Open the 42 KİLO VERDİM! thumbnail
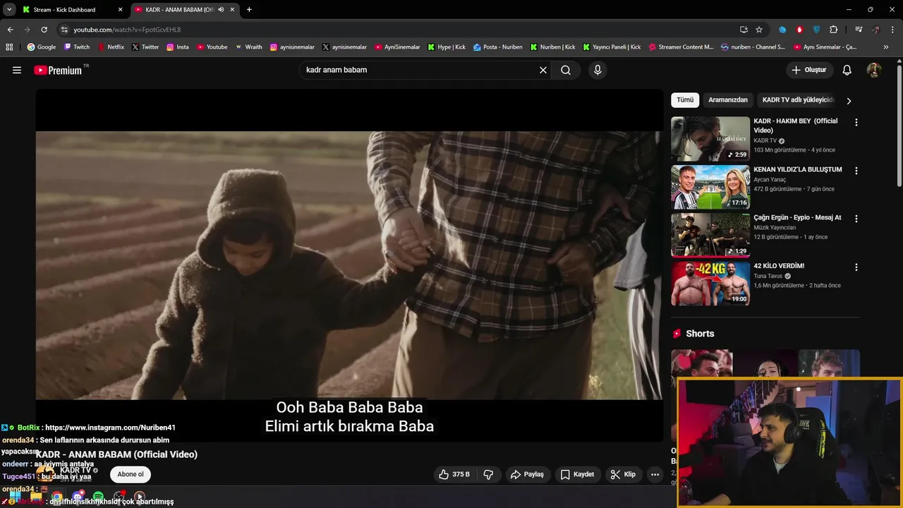The width and height of the screenshot is (903, 508). [x=710, y=284]
